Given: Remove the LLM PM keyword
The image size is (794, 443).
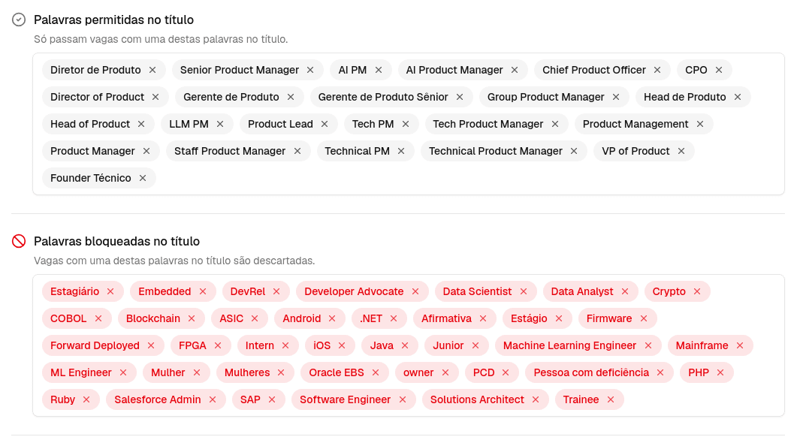Looking at the screenshot, I should 220,124.
